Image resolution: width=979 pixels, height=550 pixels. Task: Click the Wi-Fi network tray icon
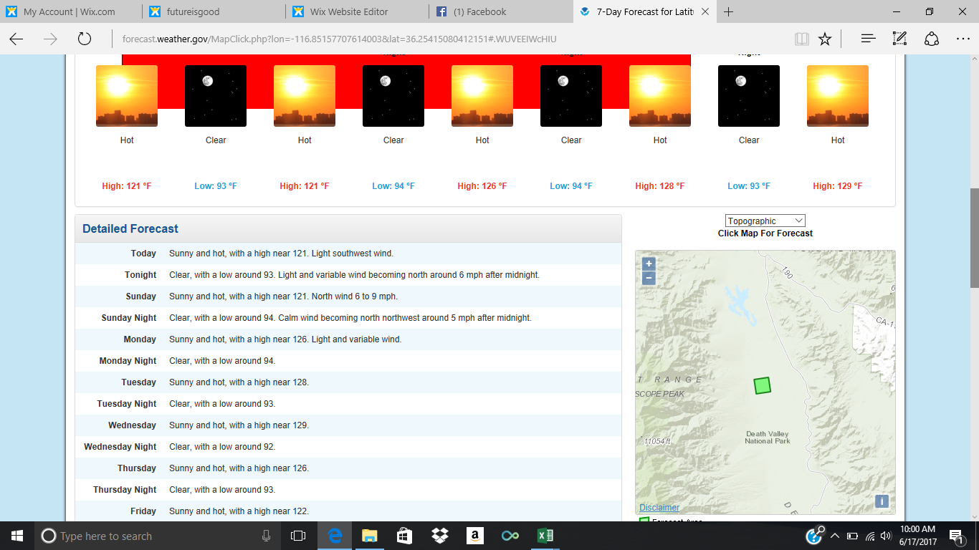[x=870, y=536]
